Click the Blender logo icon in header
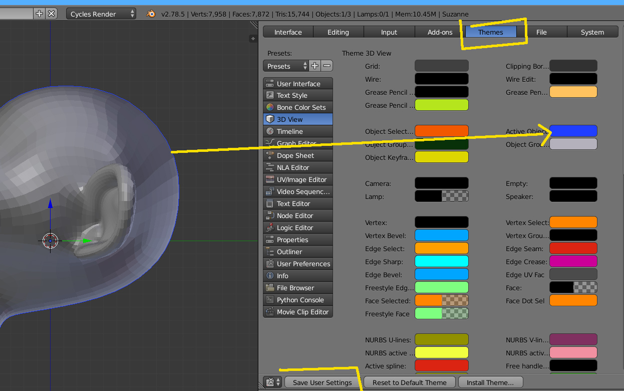The width and height of the screenshot is (624, 391). pos(151,14)
